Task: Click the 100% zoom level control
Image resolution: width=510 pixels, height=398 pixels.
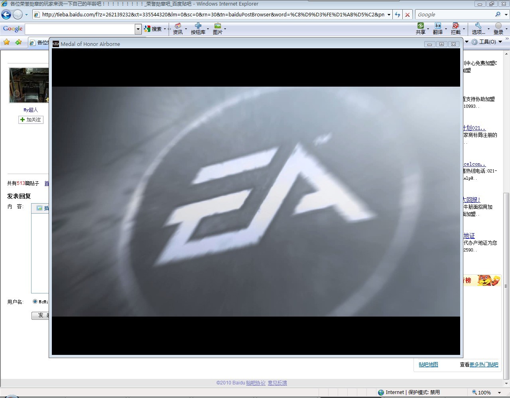Action: coord(481,392)
